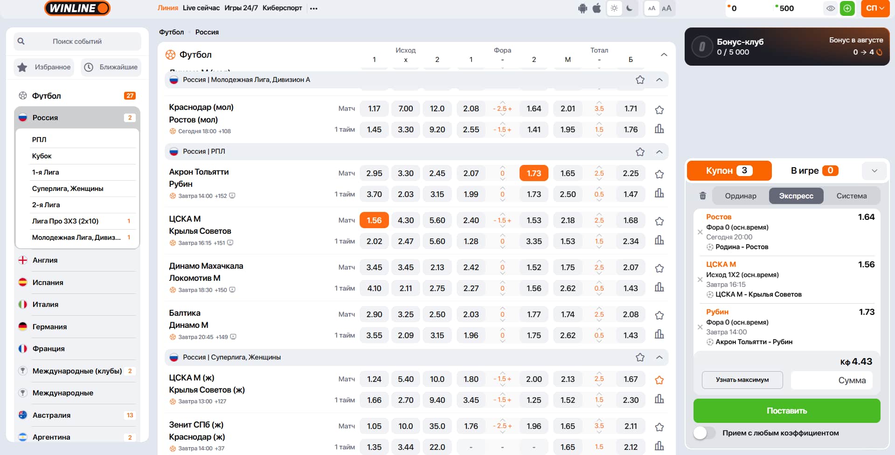
Task: Open statistics for Балтика – Динамо М
Action: coord(659,334)
